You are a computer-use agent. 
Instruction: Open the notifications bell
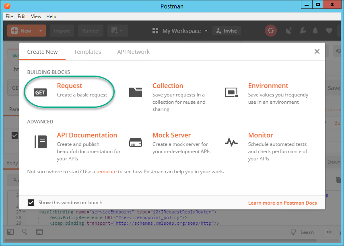click(x=315, y=31)
